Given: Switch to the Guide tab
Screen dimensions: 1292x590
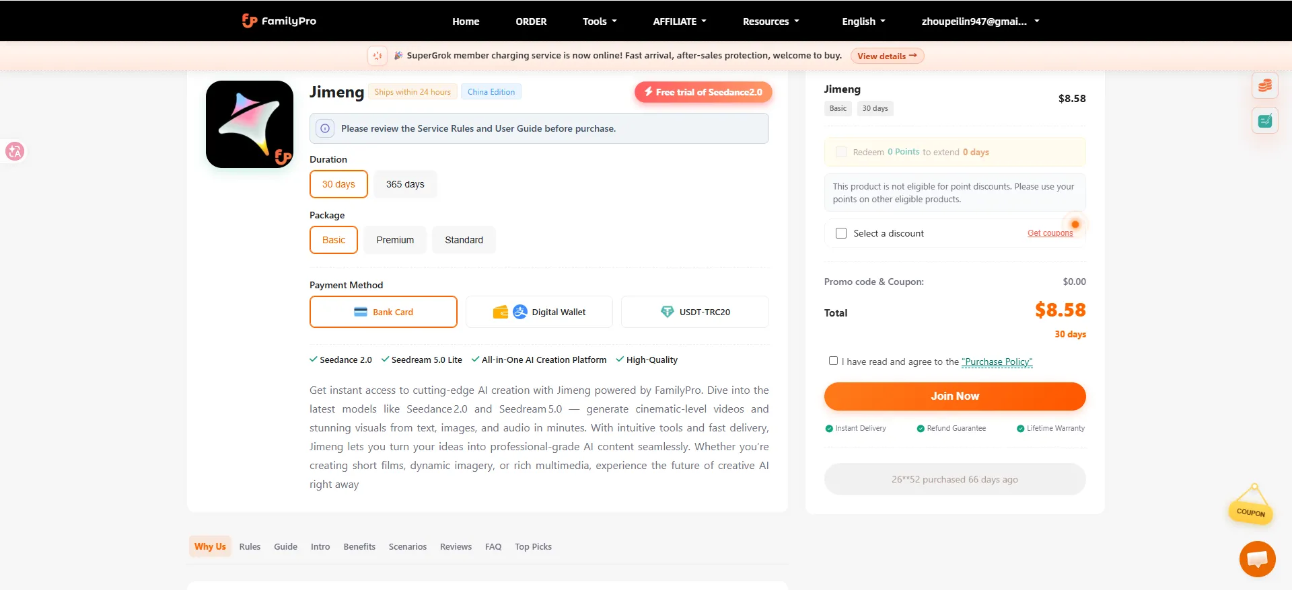Looking at the screenshot, I should coord(285,546).
